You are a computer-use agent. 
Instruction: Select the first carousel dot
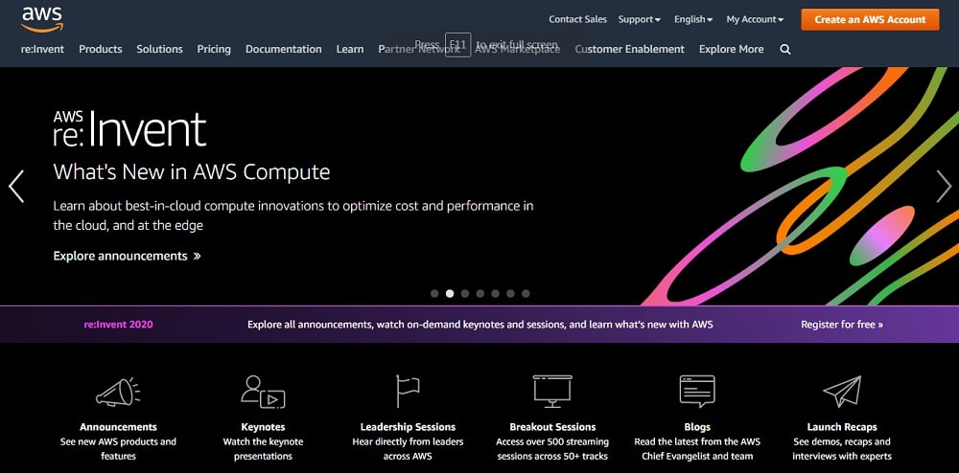pyautogui.click(x=434, y=294)
